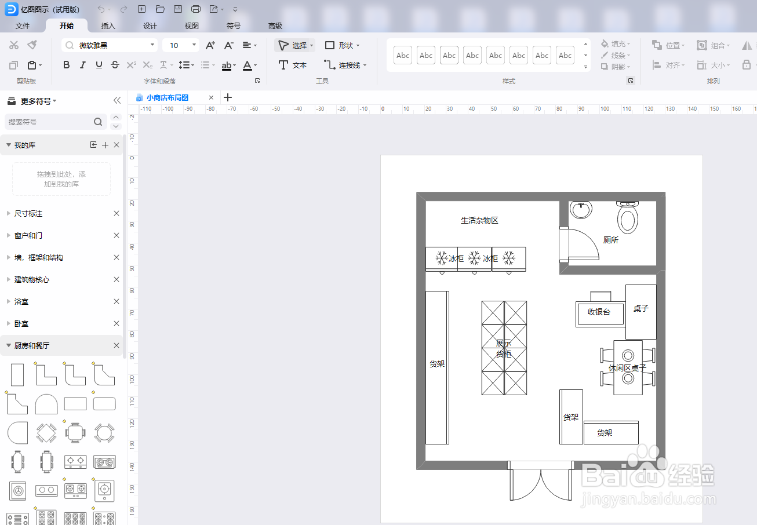Apply the first Abc style preset
Image resolution: width=757 pixels, height=525 pixels.
tap(403, 56)
